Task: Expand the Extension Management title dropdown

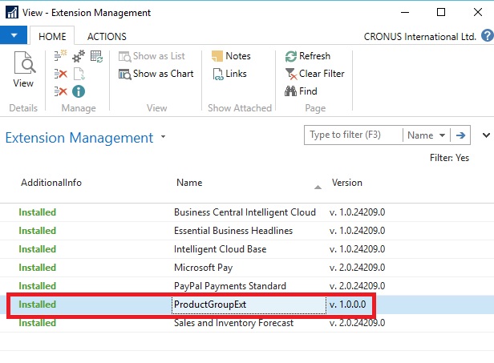Action: point(164,137)
